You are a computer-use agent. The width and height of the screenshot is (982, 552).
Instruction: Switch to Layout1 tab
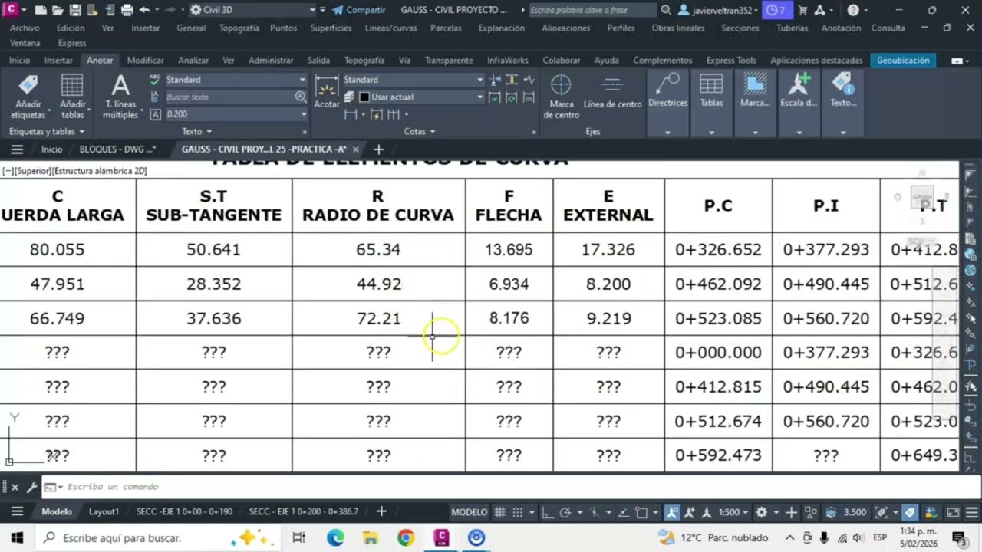[104, 511]
